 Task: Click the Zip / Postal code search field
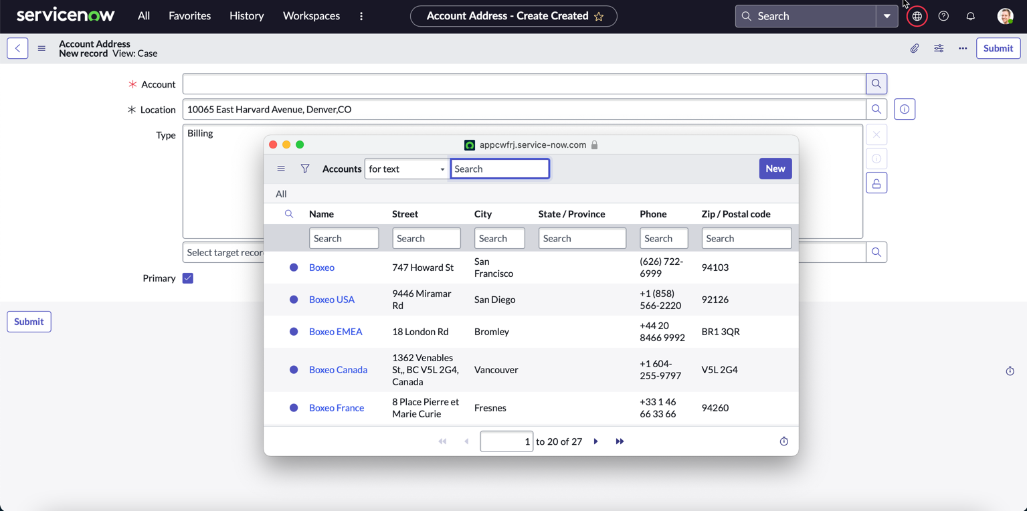click(747, 238)
